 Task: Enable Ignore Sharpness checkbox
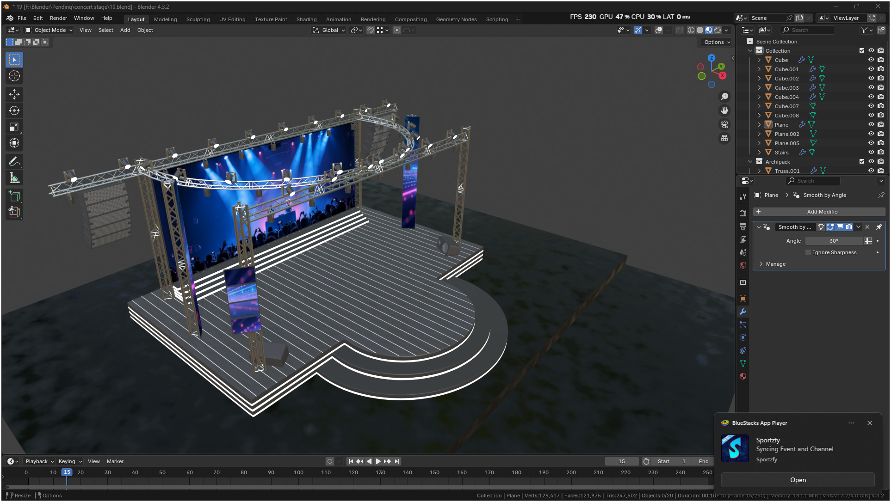[x=808, y=252]
